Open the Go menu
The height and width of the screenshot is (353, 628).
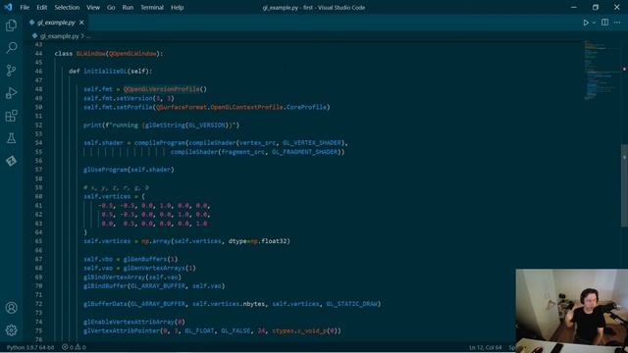click(111, 7)
